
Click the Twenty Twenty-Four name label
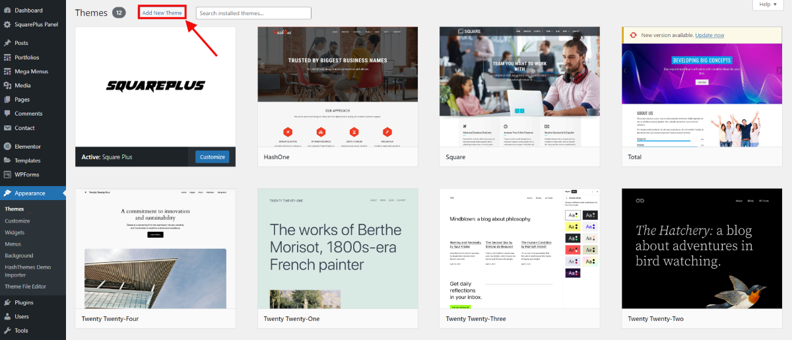(110, 319)
